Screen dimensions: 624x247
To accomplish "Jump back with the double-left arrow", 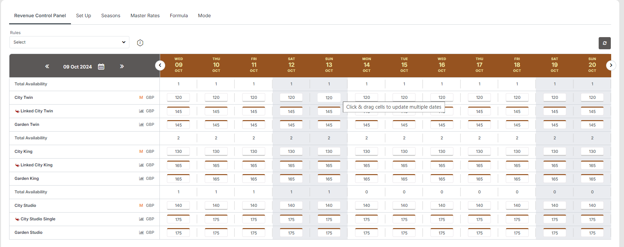I will [x=47, y=66].
